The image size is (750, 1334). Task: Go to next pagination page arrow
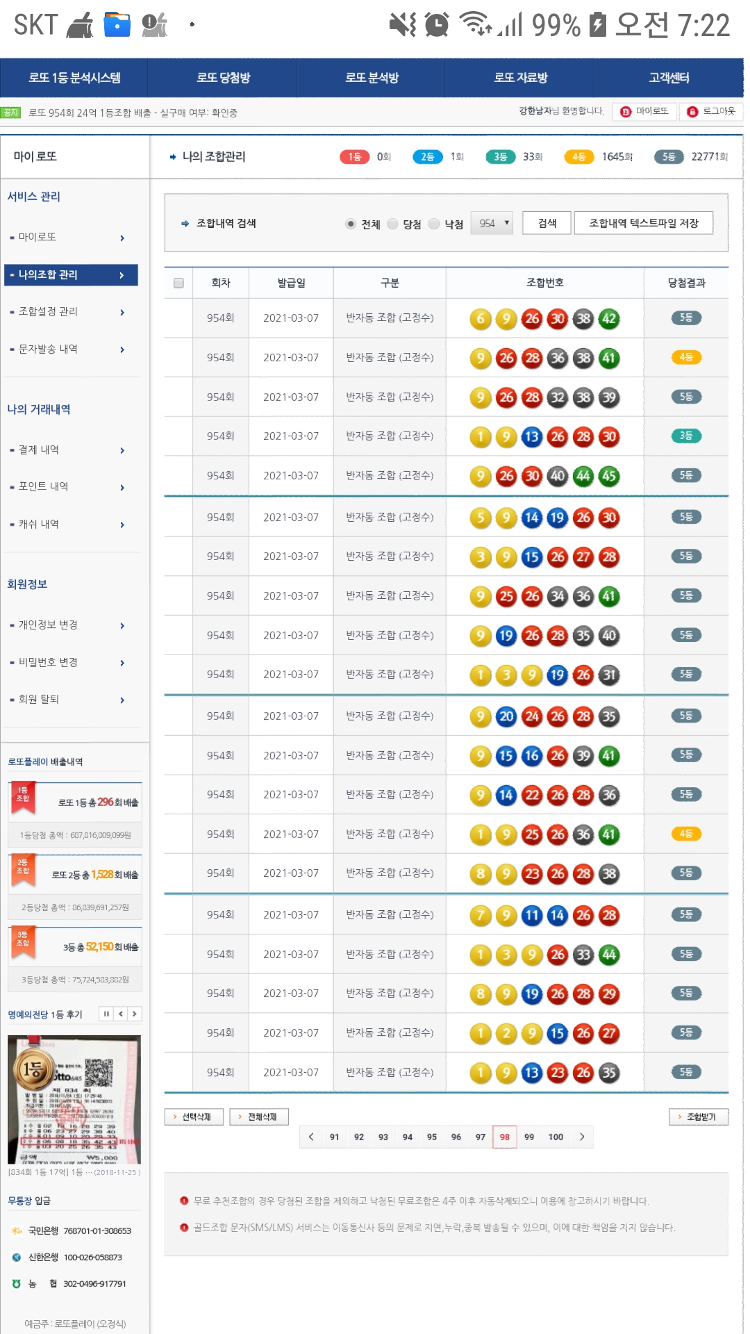[582, 1137]
